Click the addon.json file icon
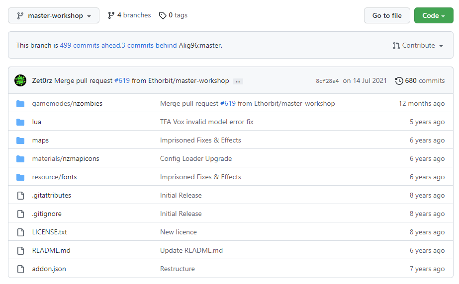The width and height of the screenshot is (459, 284). coord(20,269)
